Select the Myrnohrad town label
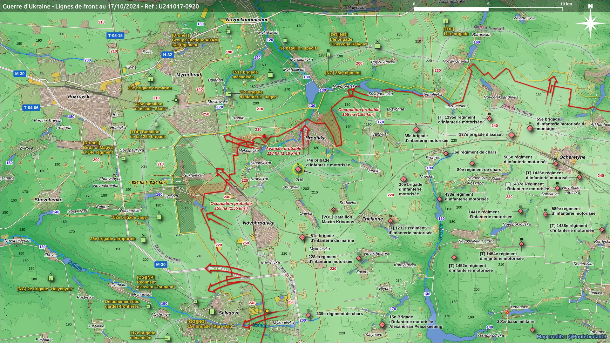The height and width of the screenshot is (343, 610). click(x=189, y=75)
